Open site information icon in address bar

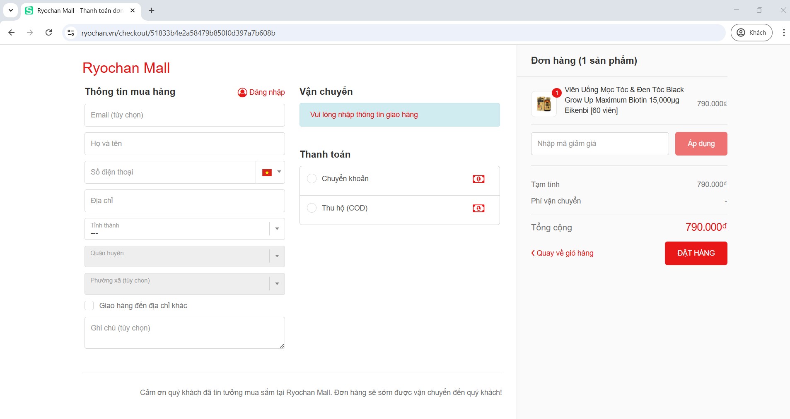pyautogui.click(x=71, y=33)
